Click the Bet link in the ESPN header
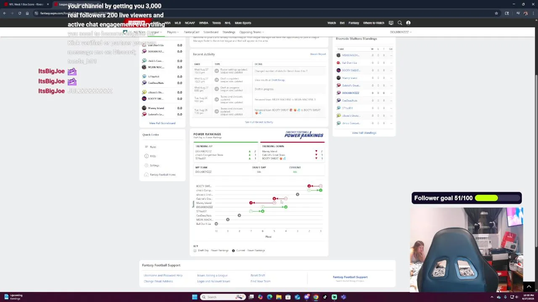The width and height of the screenshot is (538, 302). 342,23
